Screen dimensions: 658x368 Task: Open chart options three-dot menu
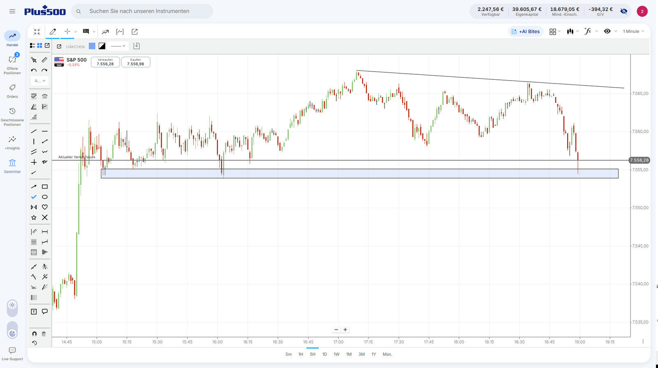click(x=643, y=341)
